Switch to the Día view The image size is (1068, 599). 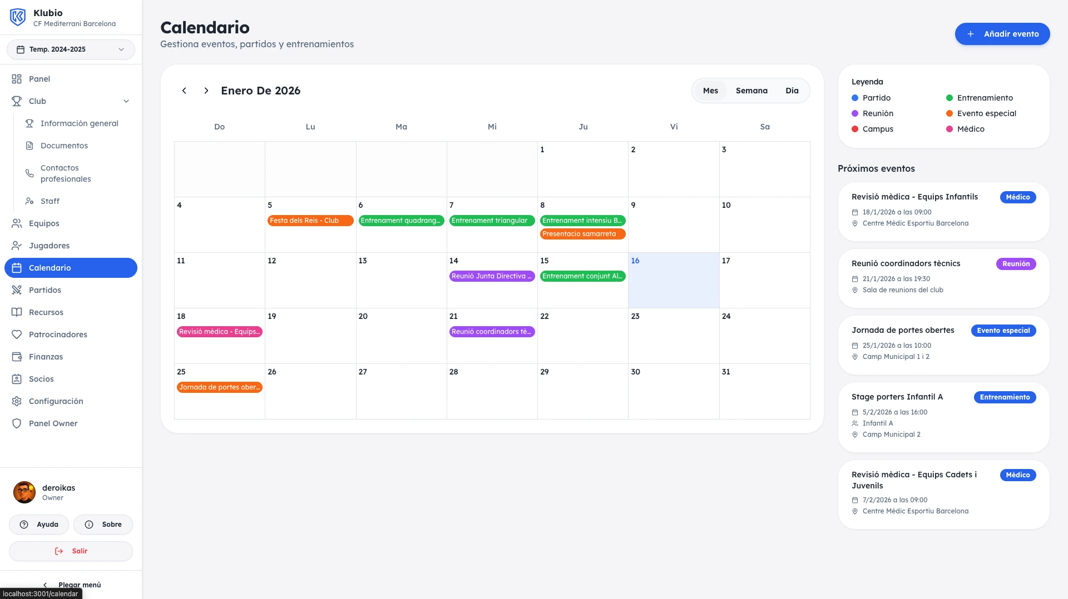[x=792, y=91]
